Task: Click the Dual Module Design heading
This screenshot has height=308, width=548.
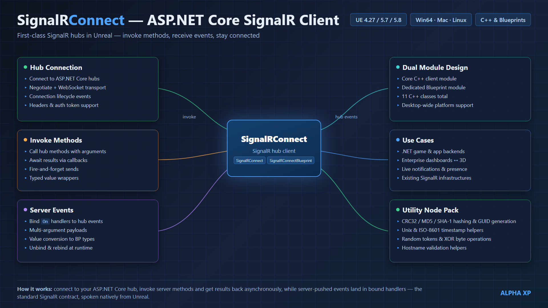Action: click(435, 68)
